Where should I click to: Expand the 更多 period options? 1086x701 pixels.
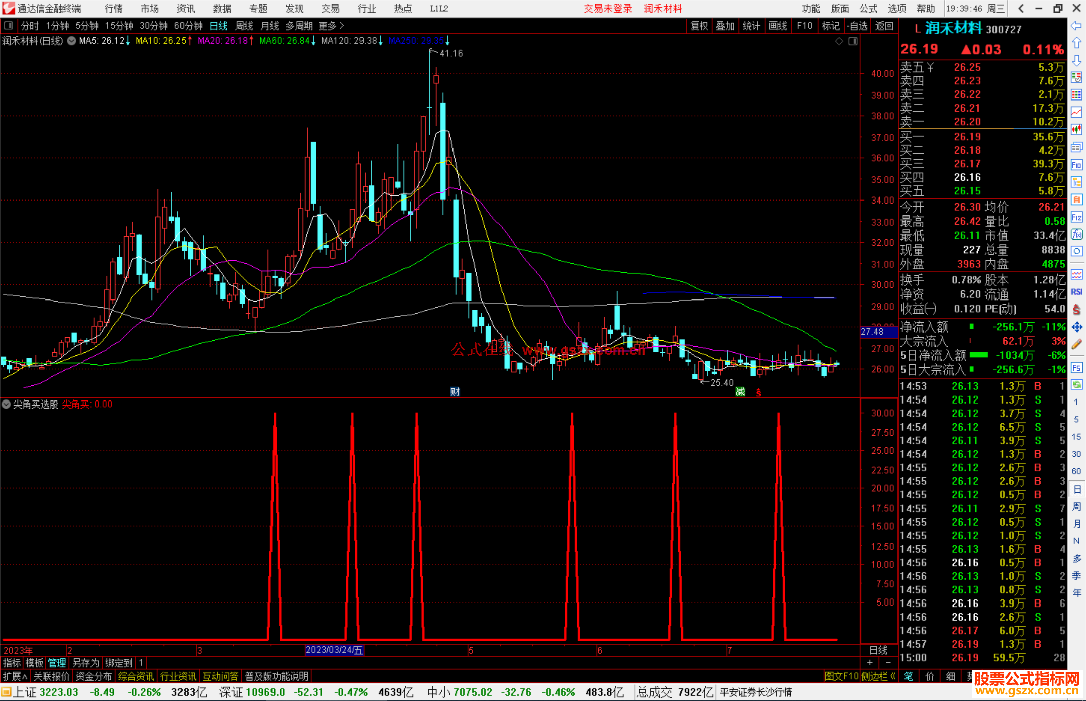[x=331, y=25]
